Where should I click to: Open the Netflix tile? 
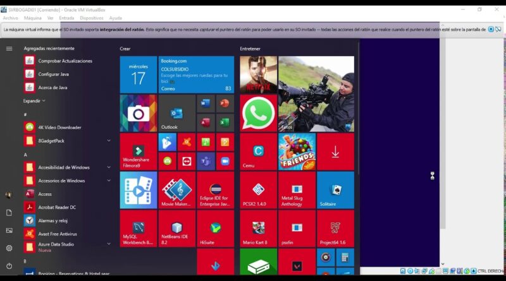point(258,75)
